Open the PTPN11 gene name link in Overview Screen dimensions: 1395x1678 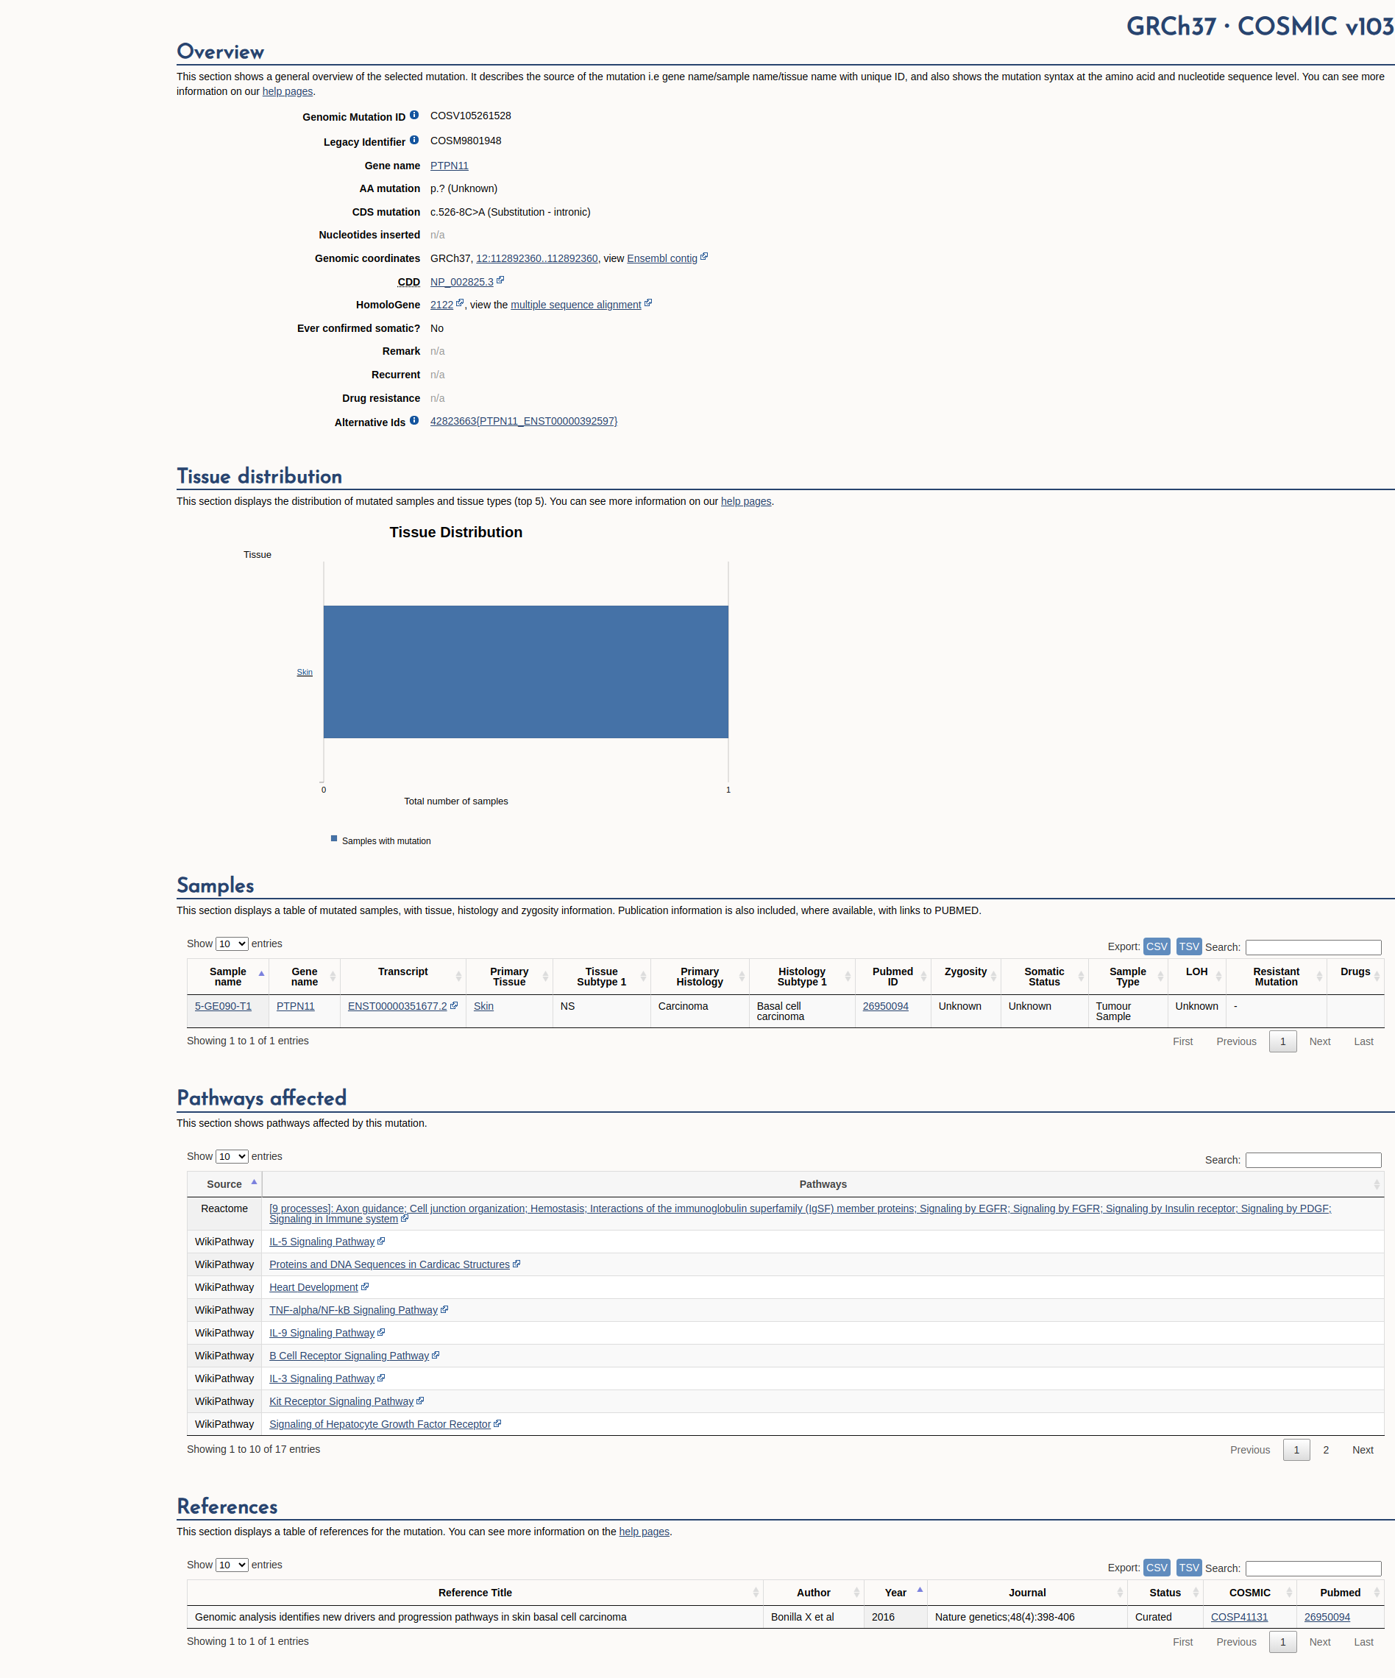click(449, 166)
